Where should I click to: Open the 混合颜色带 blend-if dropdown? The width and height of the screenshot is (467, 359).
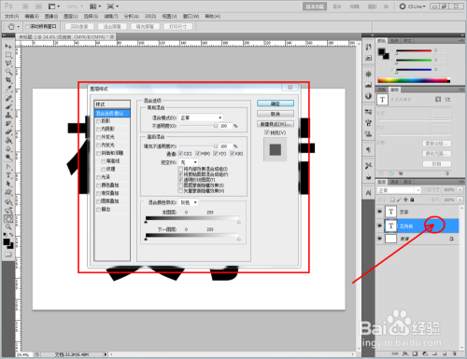(x=189, y=202)
